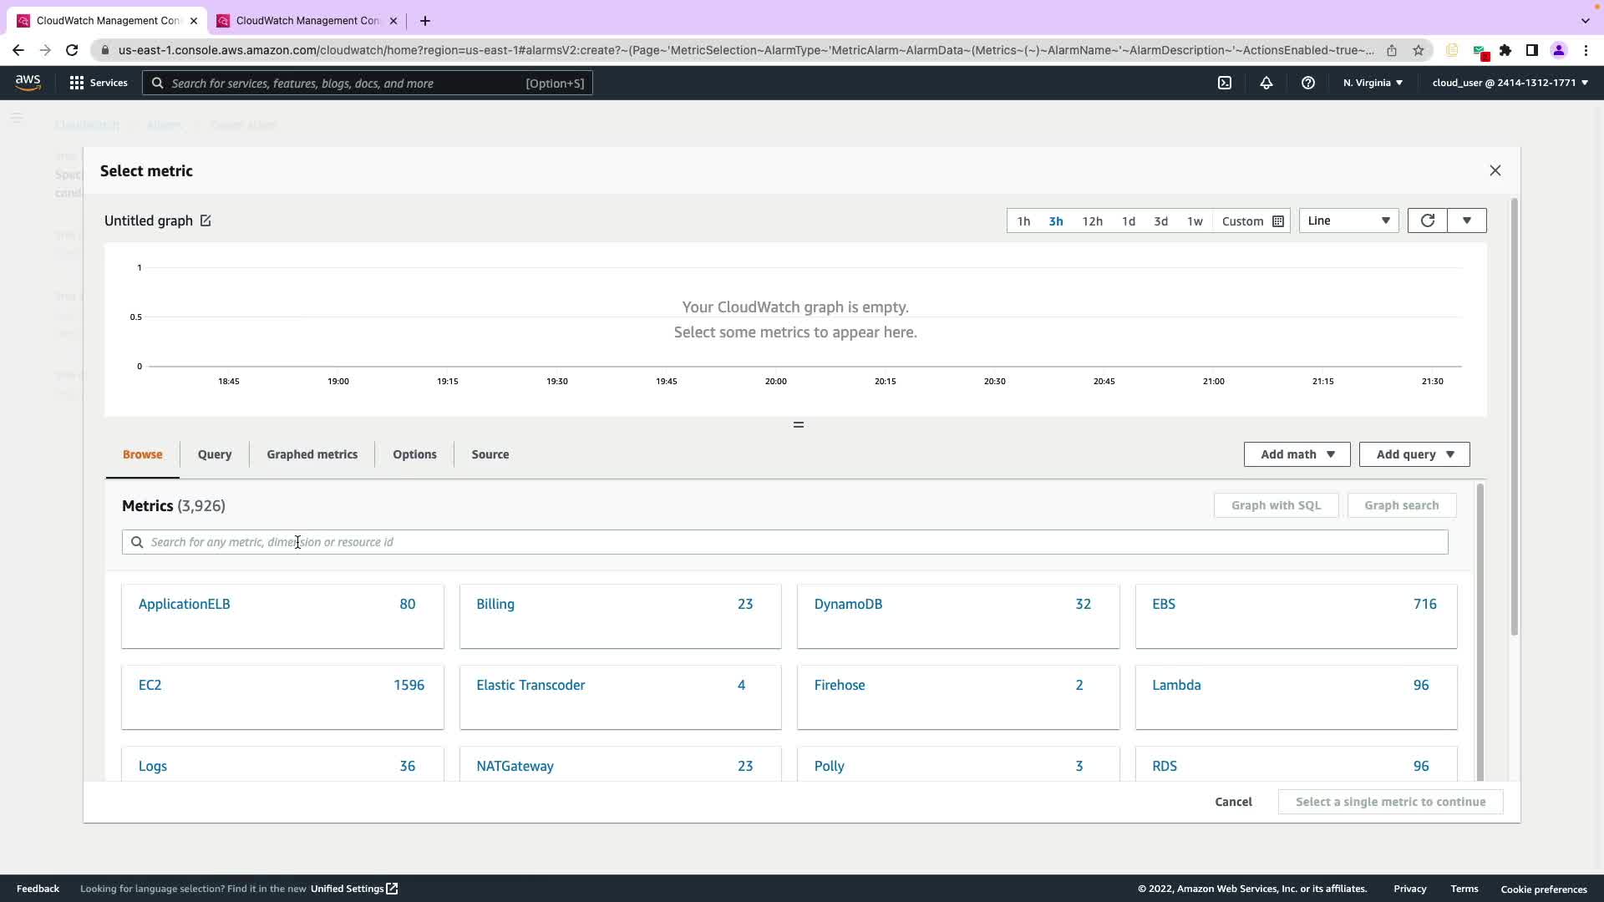Open the N. Virginia region selector

point(1373,83)
